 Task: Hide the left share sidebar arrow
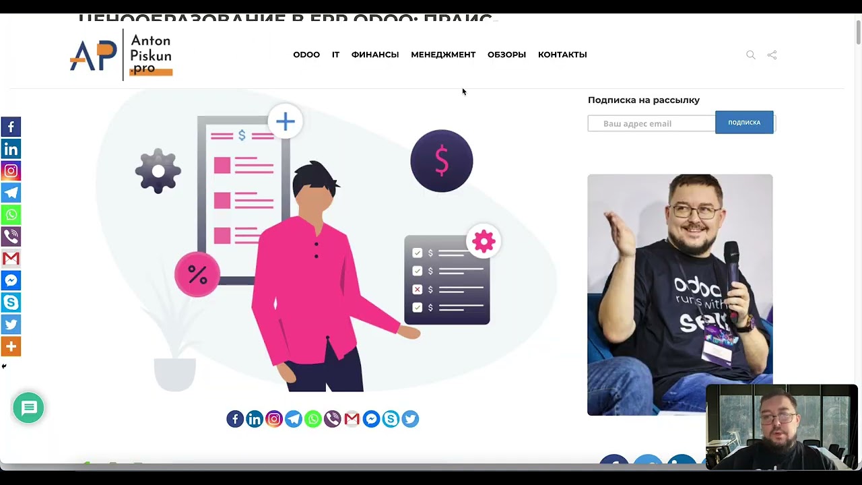[4, 366]
